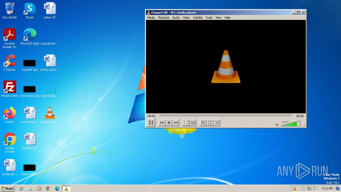Select the articlesoft document icon

[10, 167]
